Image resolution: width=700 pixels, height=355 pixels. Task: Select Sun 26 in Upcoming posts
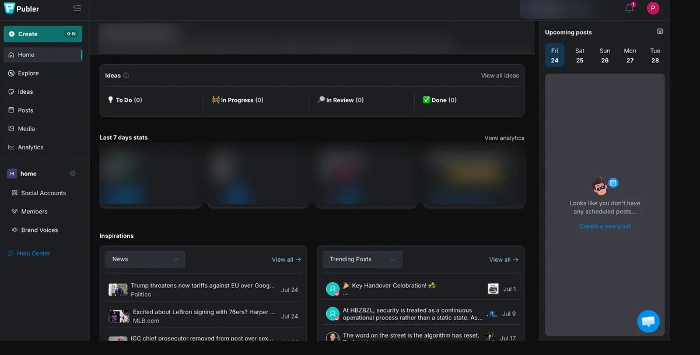[x=605, y=55]
